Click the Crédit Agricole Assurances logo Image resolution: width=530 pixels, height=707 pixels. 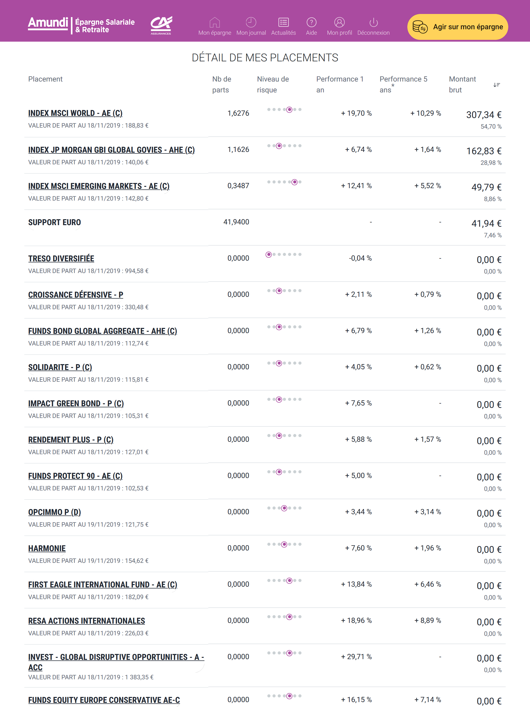pos(161,25)
